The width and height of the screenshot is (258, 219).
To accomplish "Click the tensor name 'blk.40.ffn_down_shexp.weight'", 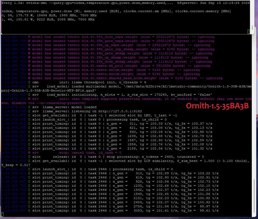I will click(111, 62).
